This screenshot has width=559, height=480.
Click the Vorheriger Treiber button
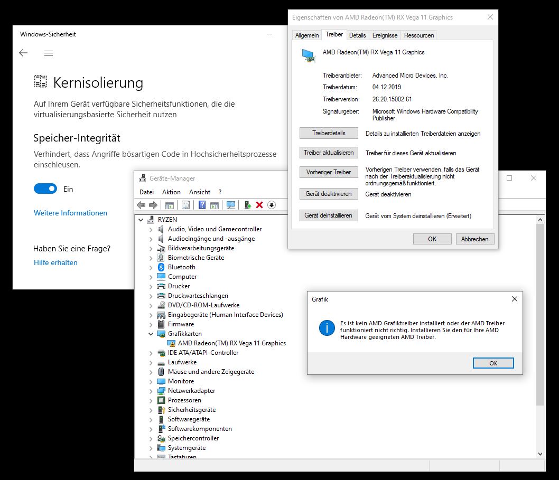point(329,172)
